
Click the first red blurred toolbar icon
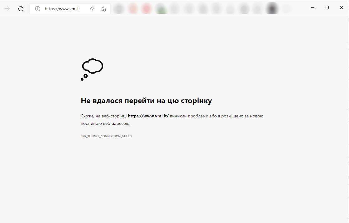pyautogui.click(x=133, y=9)
